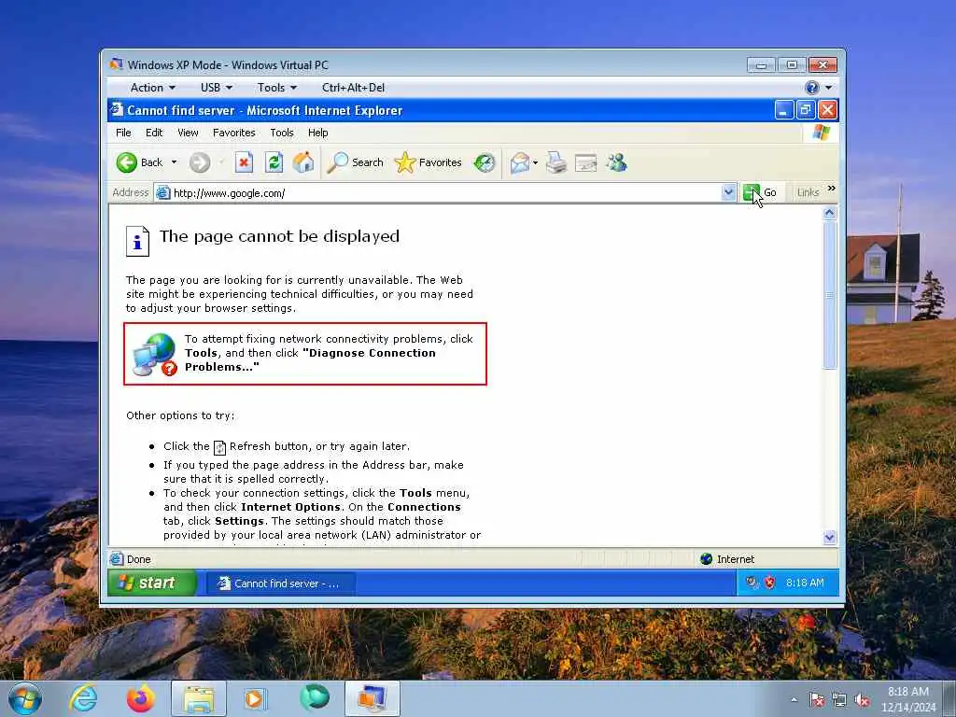Open the Back button history dropdown arrow
This screenshot has width=956, height=717.
pos(174,162)
